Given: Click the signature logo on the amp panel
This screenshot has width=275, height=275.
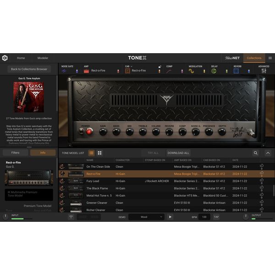Looking at the screenshot, I should click(238, 132).
